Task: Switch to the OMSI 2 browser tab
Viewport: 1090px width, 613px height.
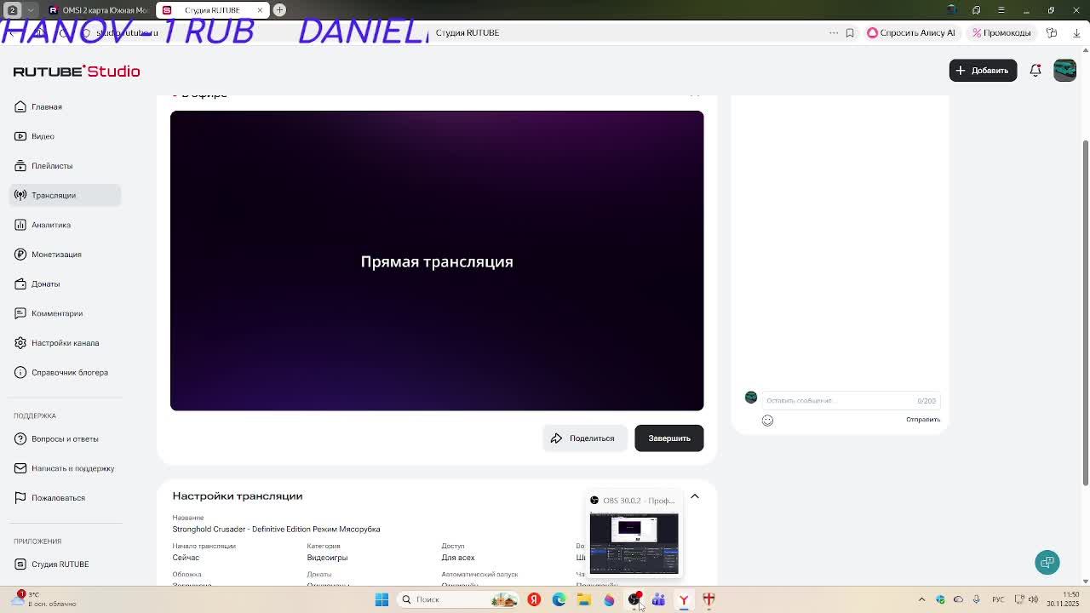Action: (97, 10)
